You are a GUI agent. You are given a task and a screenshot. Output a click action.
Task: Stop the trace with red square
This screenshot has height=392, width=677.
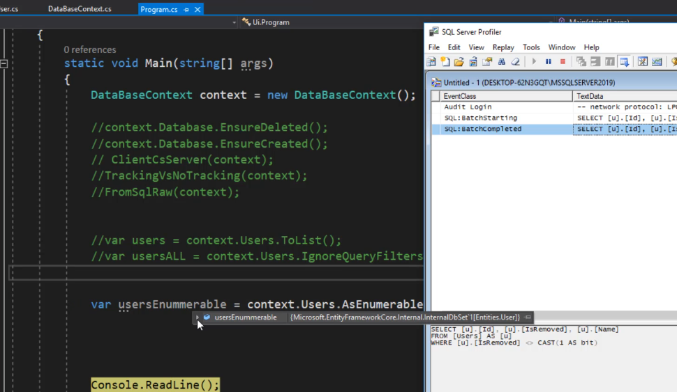(563, 61)
